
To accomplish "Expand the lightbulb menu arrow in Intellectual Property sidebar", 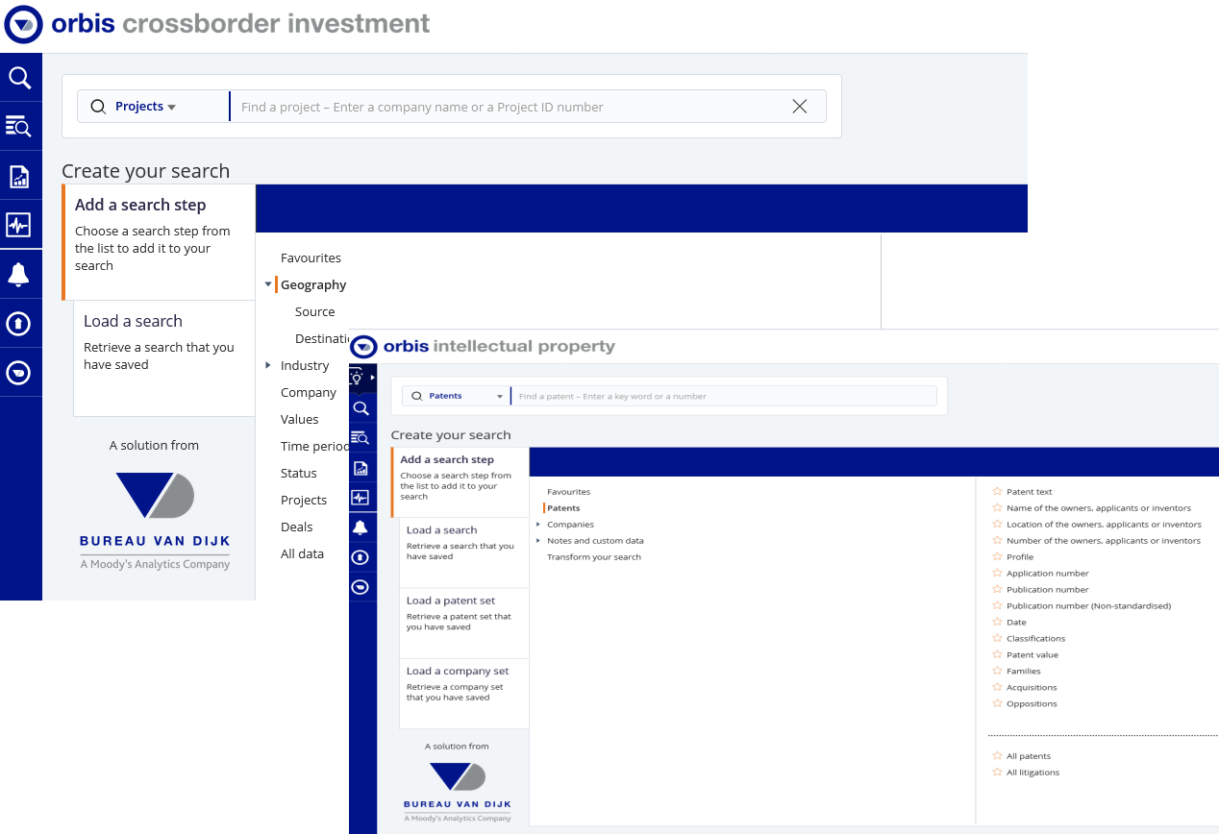I will pyautogui.click(x=372, y=378).
